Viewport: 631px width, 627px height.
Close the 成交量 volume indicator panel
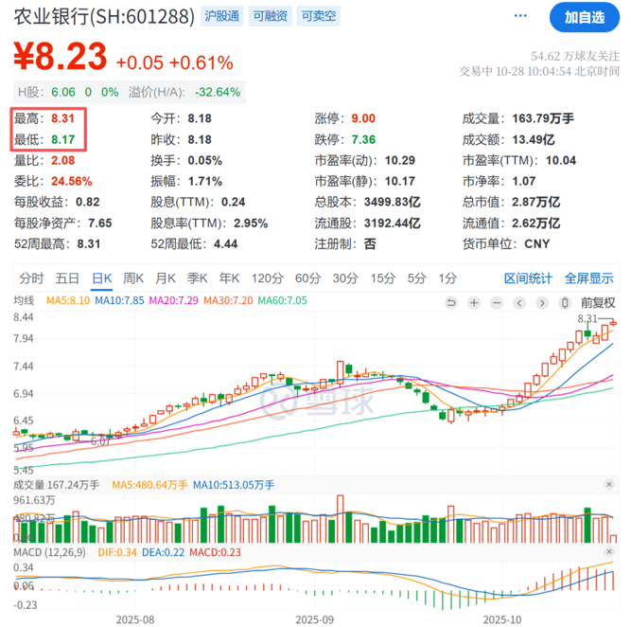point(608,484)
